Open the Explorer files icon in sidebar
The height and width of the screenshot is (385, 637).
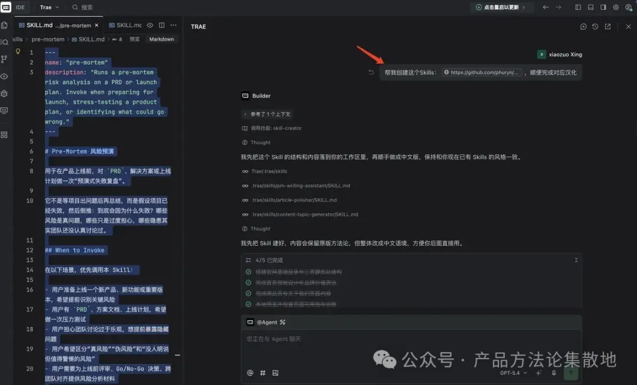click(x=5, y=25)
